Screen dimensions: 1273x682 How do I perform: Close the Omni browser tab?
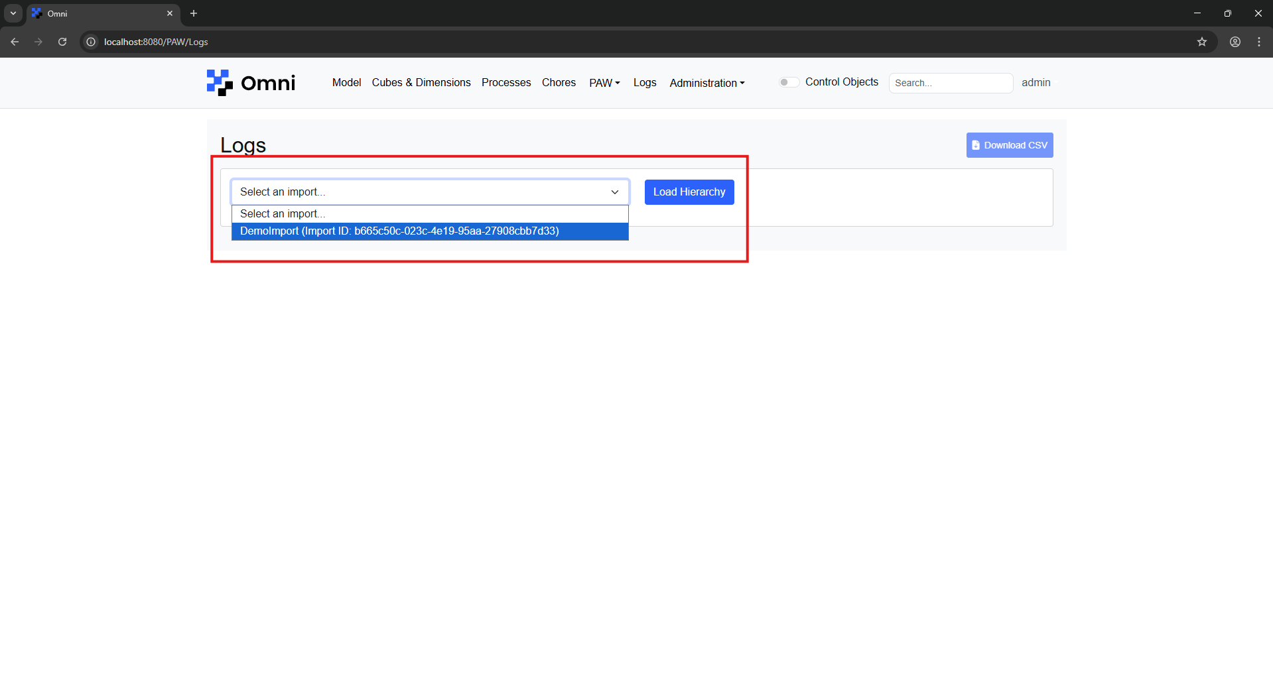170,13
